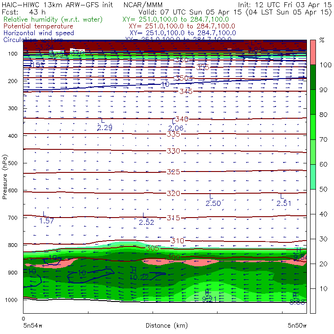This screenshot has height=334, width=334.
Task: Click the '325' potential temperature contour label
Action: click(173, 172)
